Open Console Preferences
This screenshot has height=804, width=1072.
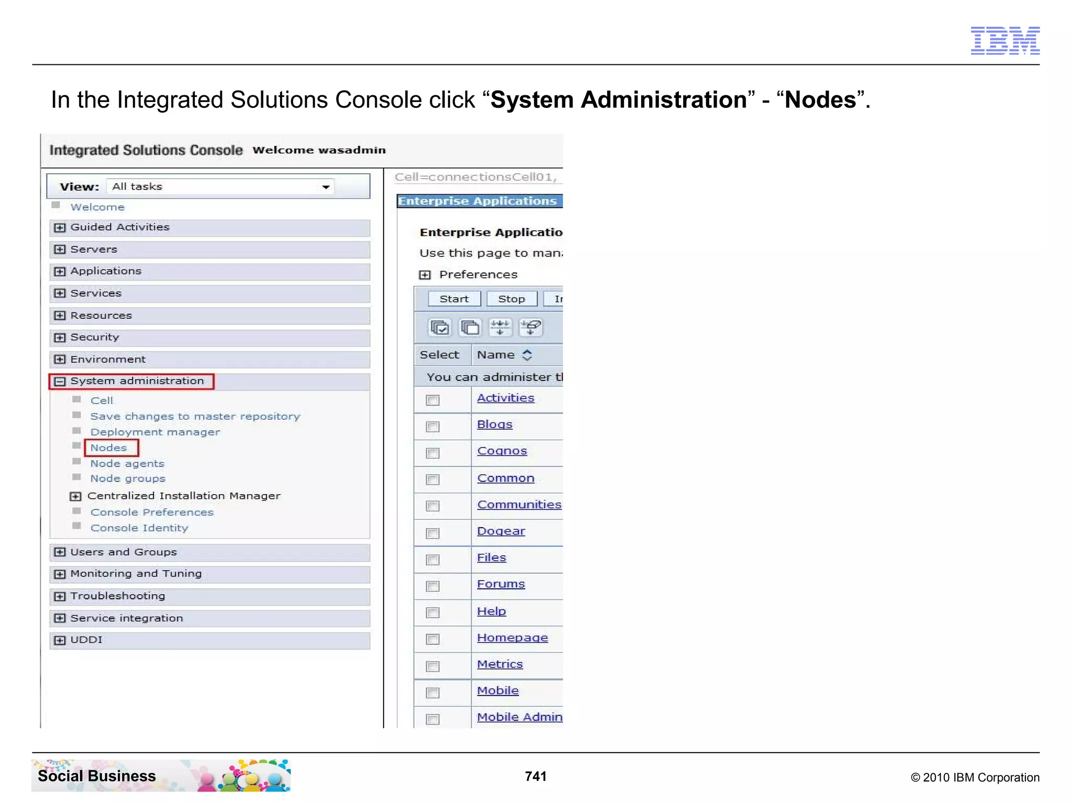[x=152, y=512]
